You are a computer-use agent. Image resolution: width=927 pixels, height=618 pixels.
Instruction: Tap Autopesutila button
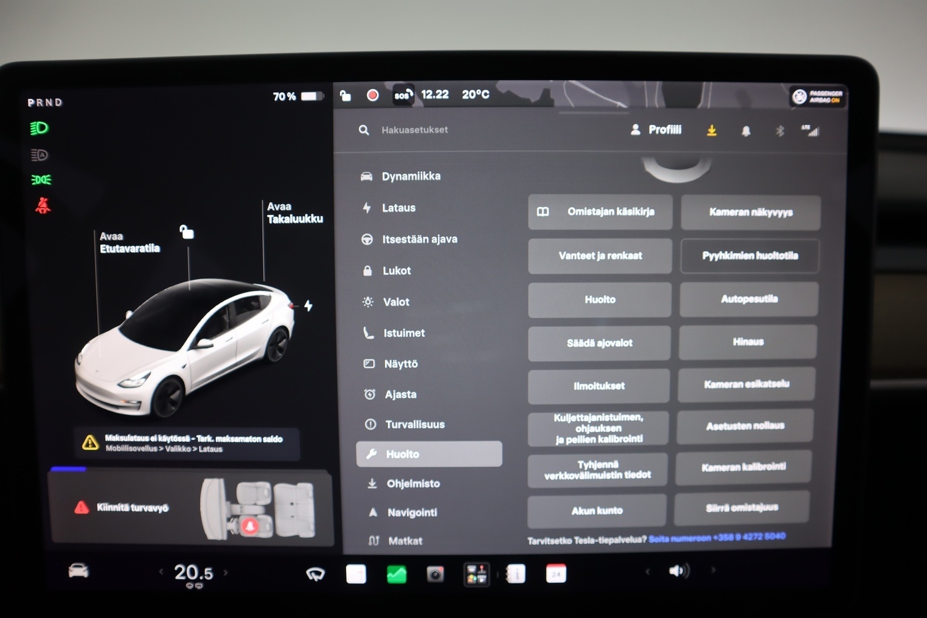click(x=749, y=299)
